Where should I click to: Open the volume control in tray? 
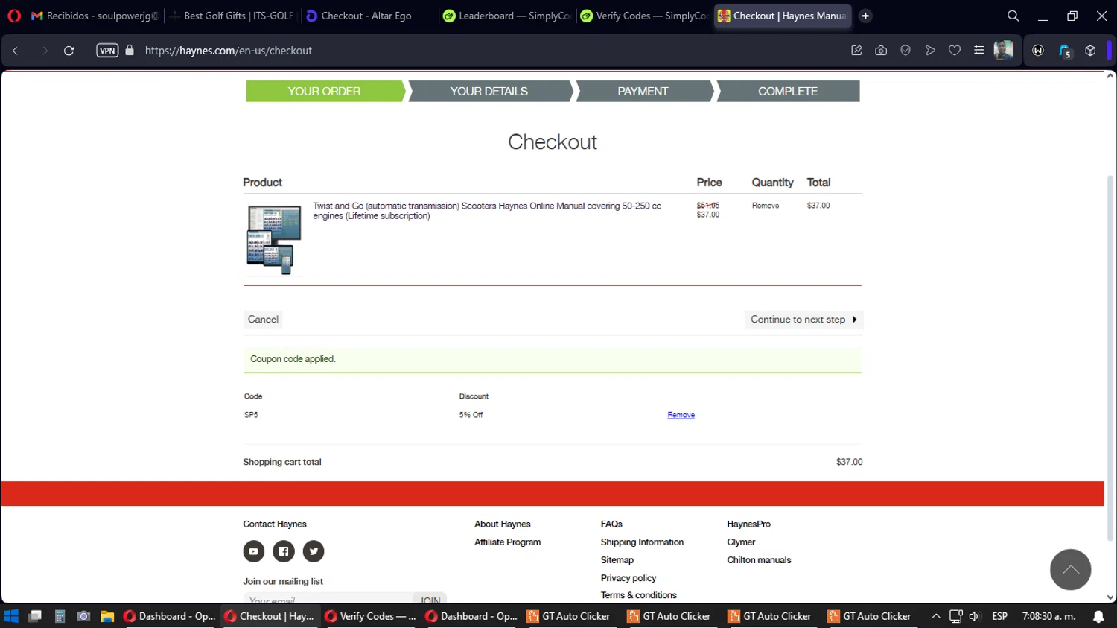[x=974, y=616]
